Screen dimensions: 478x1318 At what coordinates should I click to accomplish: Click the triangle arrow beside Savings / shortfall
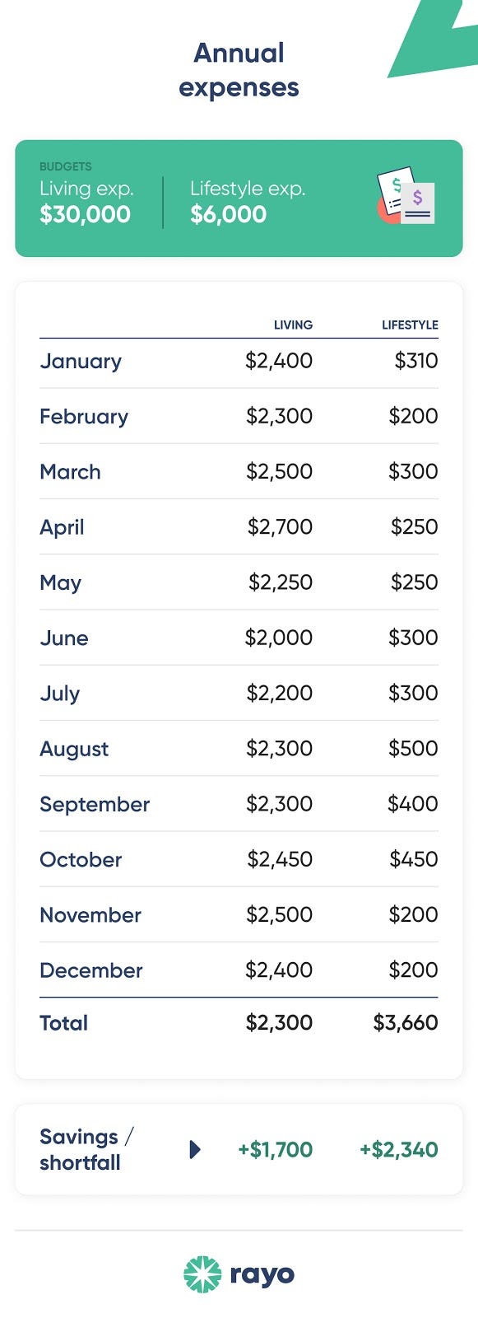[195, 1149]
